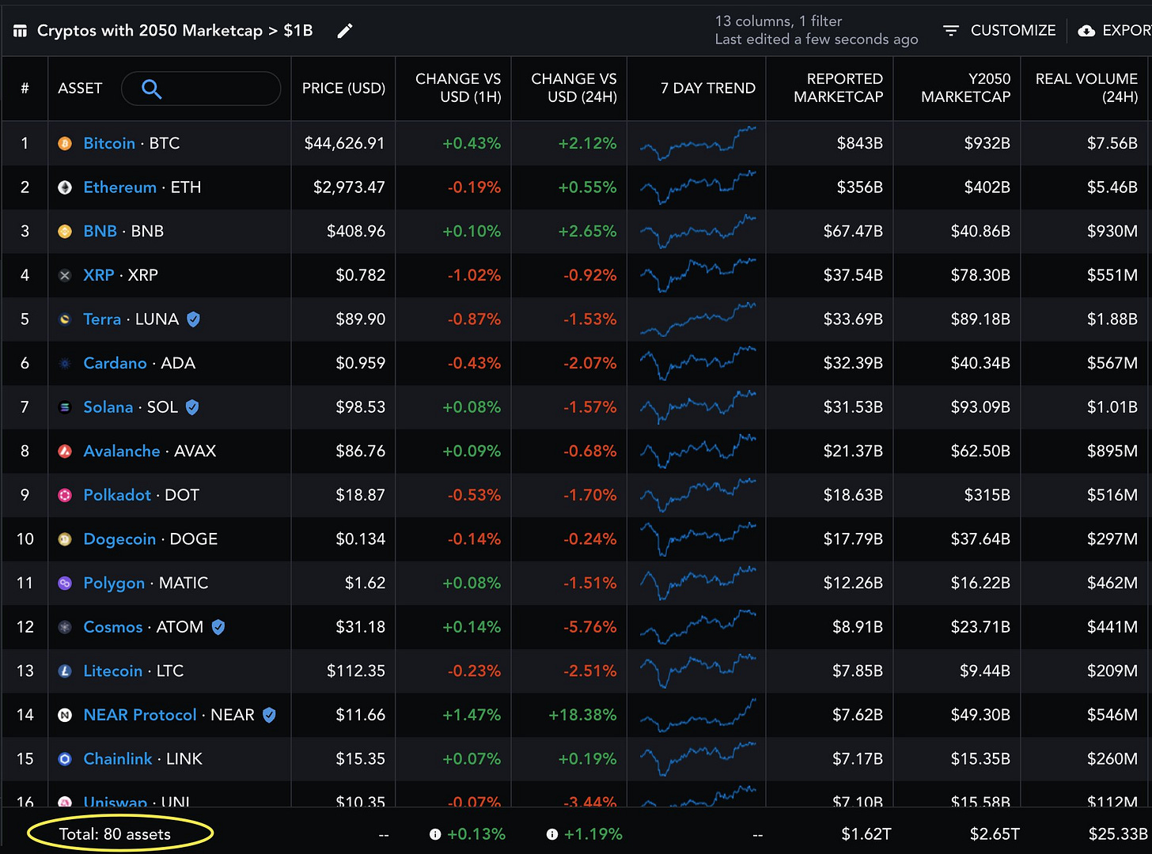Click the $1.62T total reported marketcap

[x=866, y=834]
